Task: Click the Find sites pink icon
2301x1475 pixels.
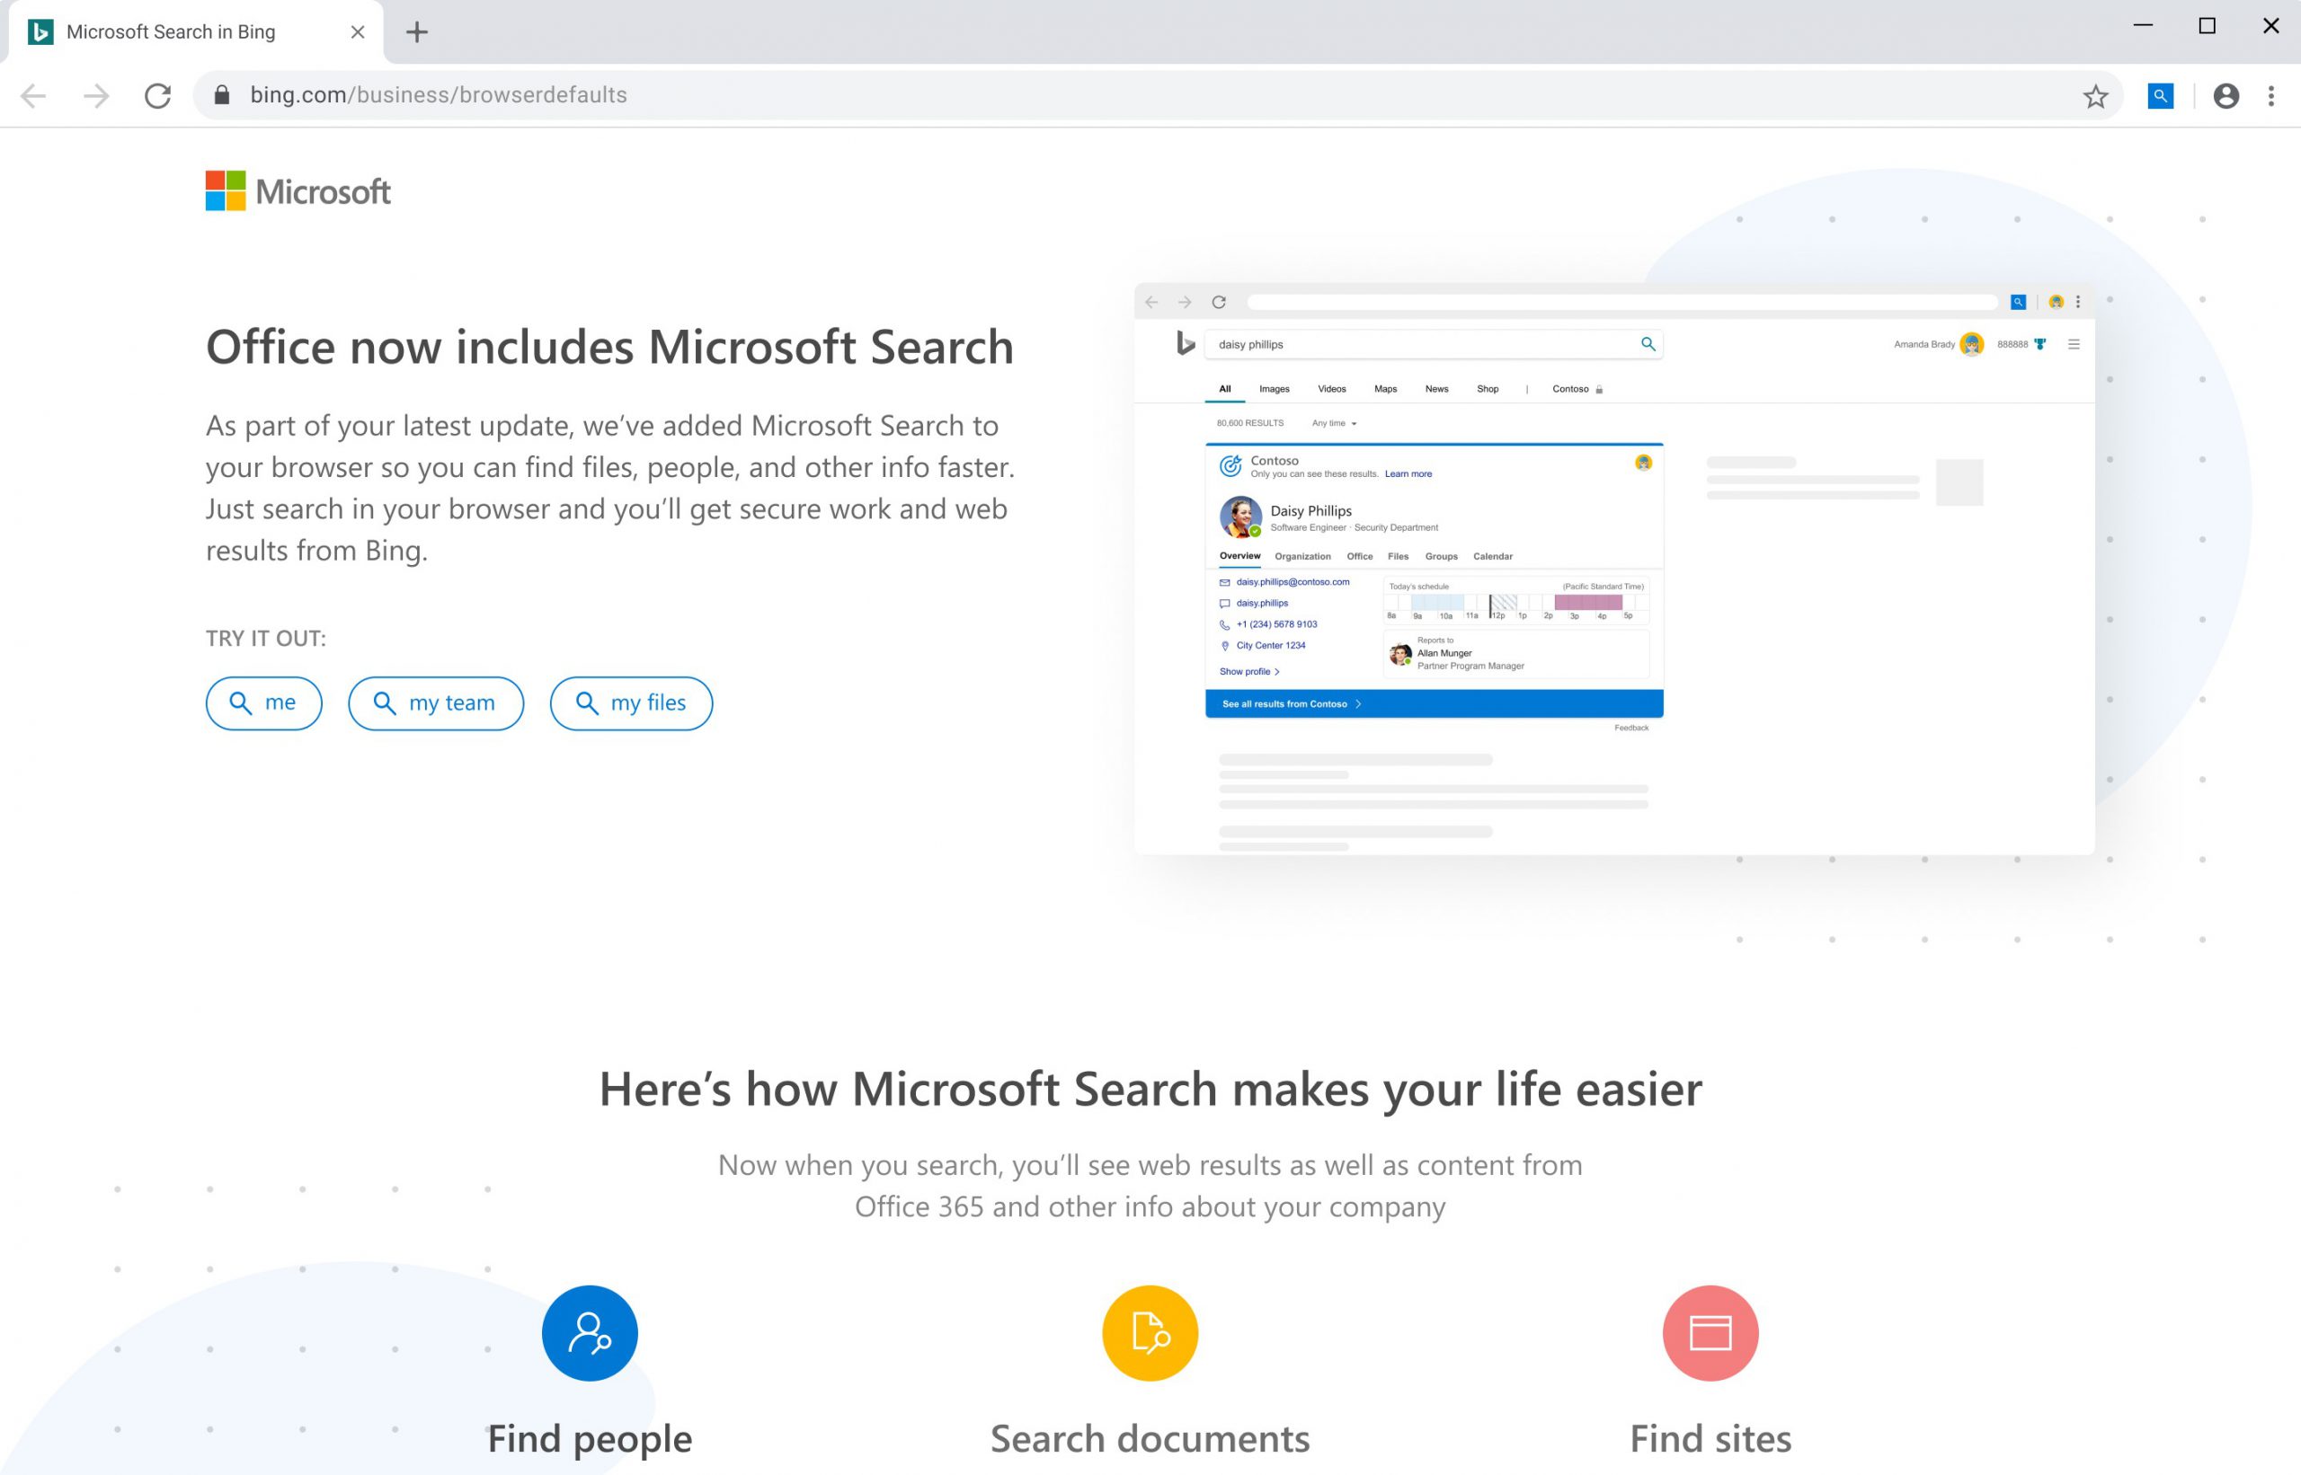Action: pos(1709,1334)
